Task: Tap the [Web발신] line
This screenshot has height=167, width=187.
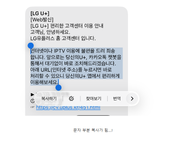Action: 42,20
